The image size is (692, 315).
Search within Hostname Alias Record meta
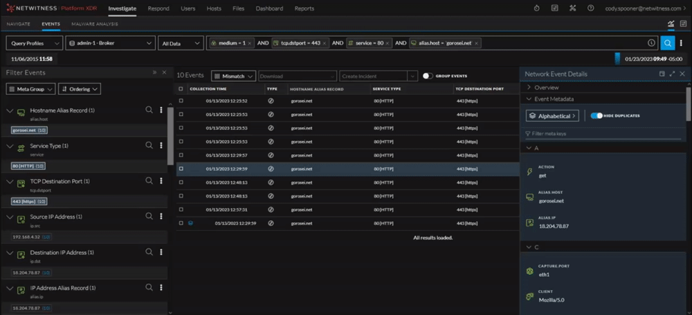tap(149, 110)
